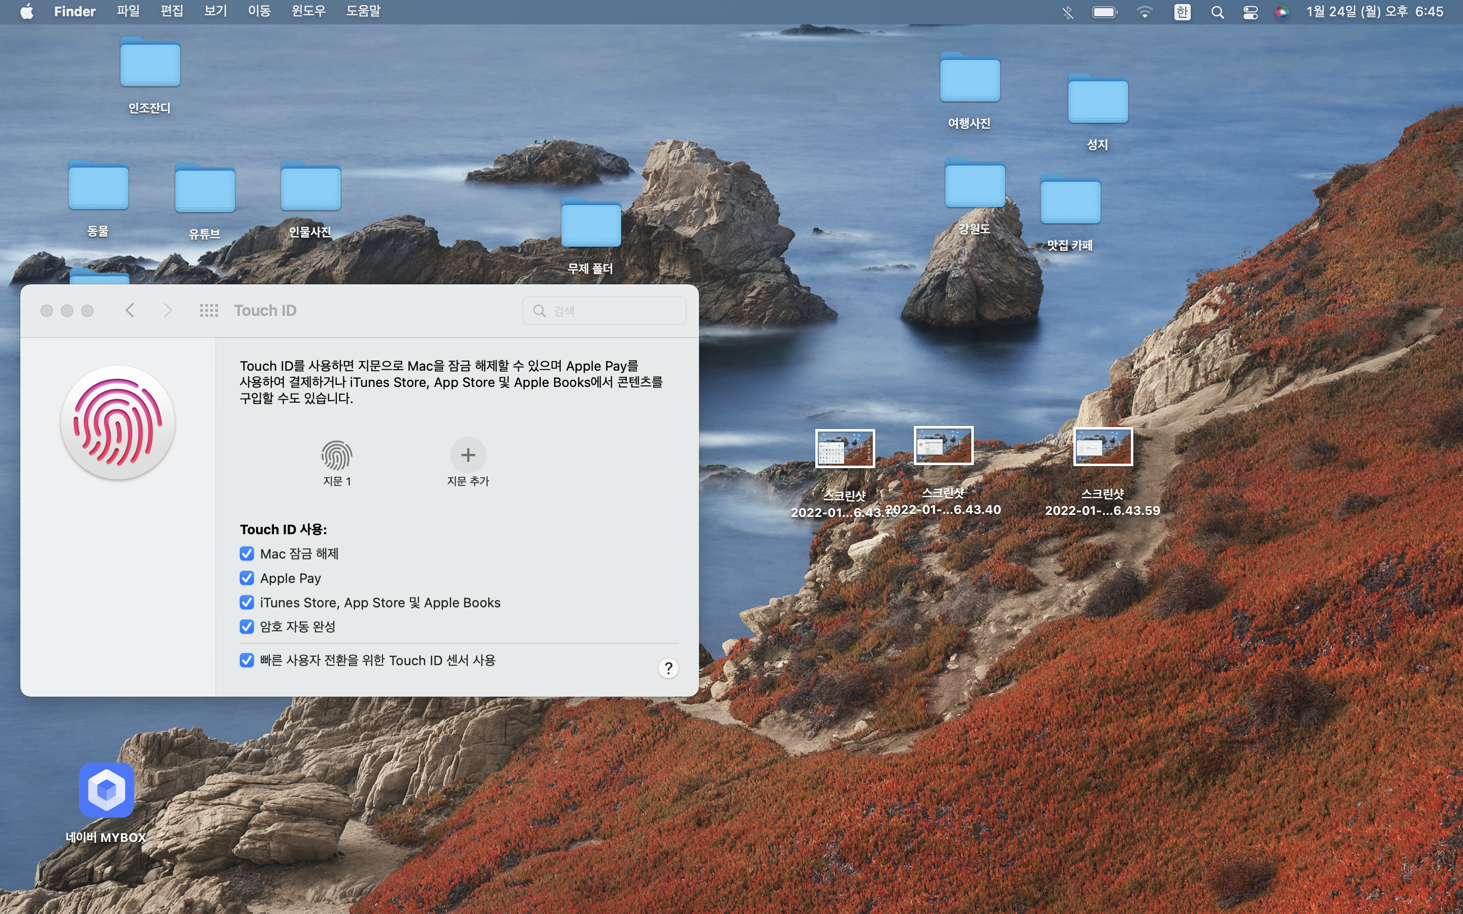Image resolution: width=1463 pixels, height=914 pixels.
Task: Toggle 빠른 사용자 전환 Touch ID checkbox
Action: pyautogui.click(x=247, y=660)
